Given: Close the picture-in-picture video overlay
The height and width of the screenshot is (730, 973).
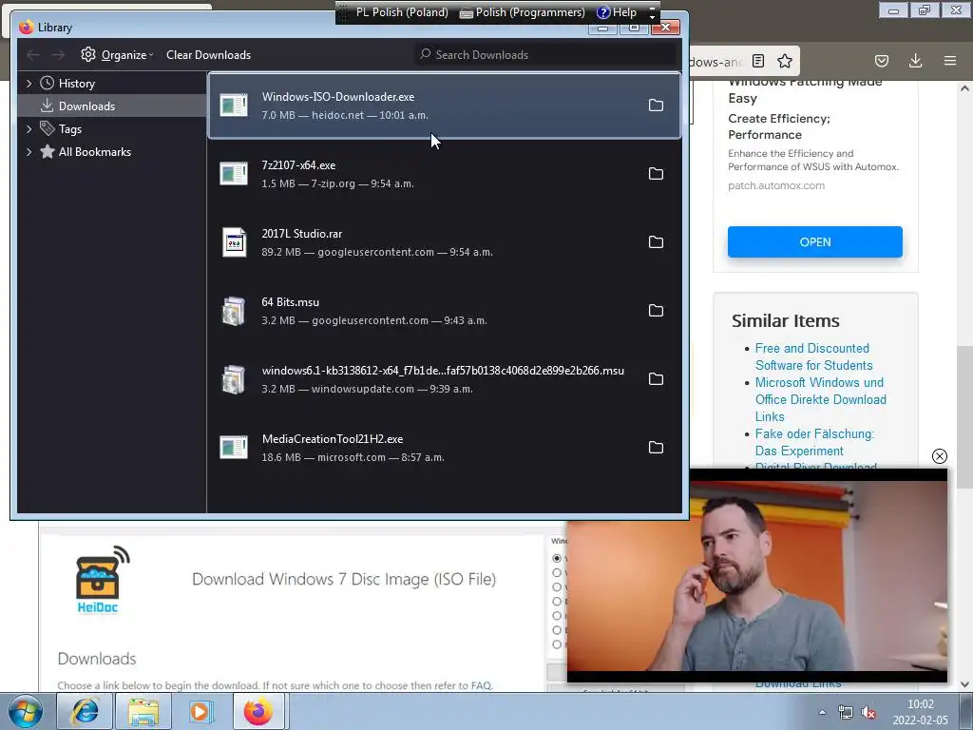Looking at the screenshot, I should click(940, 456).
